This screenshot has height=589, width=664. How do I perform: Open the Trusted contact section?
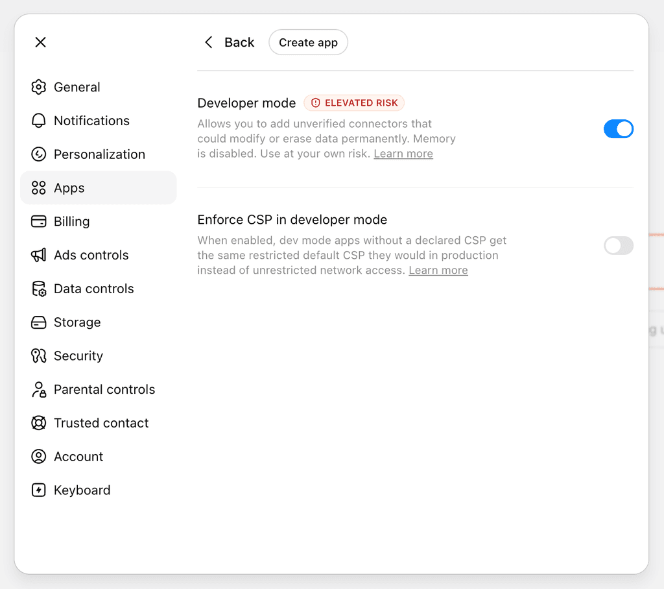[x=99, y=423]
